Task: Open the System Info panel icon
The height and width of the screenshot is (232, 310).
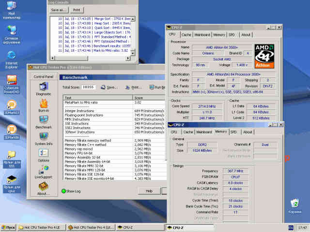Action: tap(43, 137)
